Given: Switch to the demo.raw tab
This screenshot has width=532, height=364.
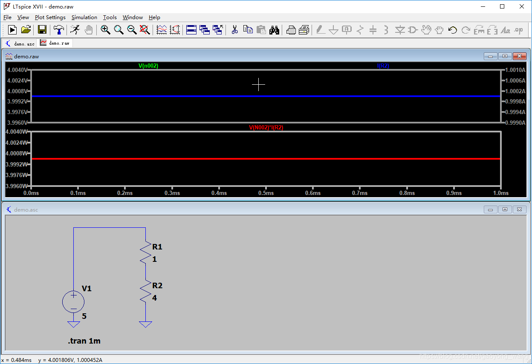Looking at the screenshot, I should pyautogui.click(x=55, y=43).
